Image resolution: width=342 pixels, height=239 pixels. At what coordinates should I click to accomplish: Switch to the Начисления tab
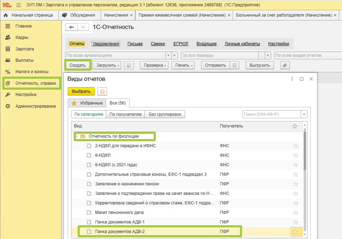pos(116,15)
